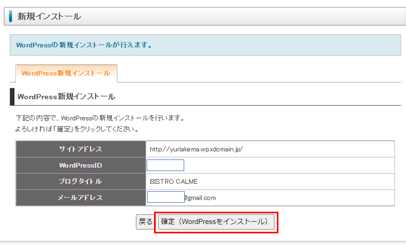This screenshot has width=406, height=245.
Task: Click the text line starting 下記の内容で
Action: (x=100, y=118)
